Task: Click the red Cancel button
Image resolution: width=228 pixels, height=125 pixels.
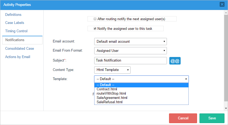Action: 183,118
